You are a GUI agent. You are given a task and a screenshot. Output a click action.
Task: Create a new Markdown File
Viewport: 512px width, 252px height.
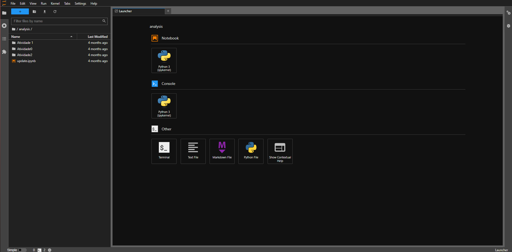click(x=222, y=151)
